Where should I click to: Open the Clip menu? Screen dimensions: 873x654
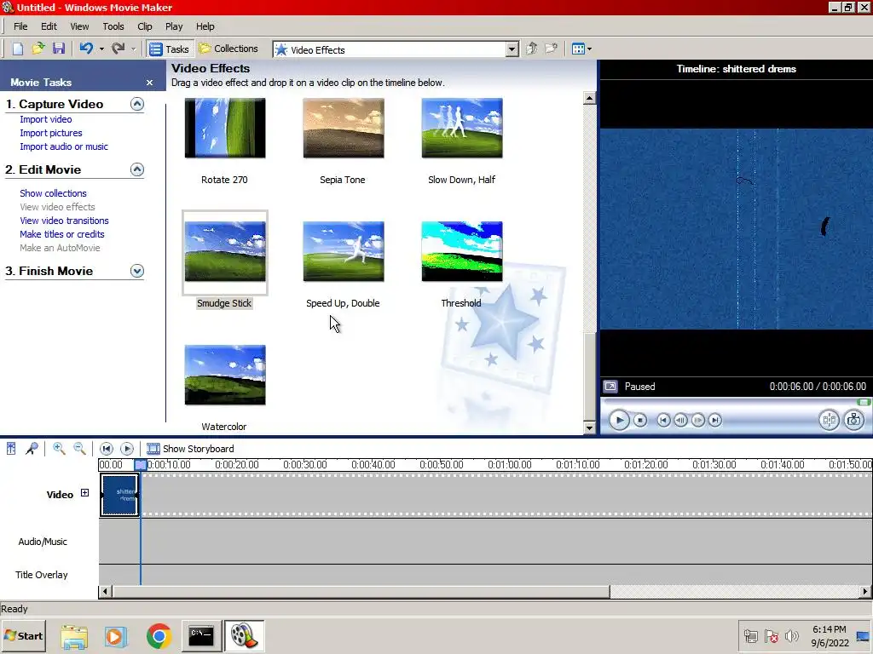pos(145,26)
